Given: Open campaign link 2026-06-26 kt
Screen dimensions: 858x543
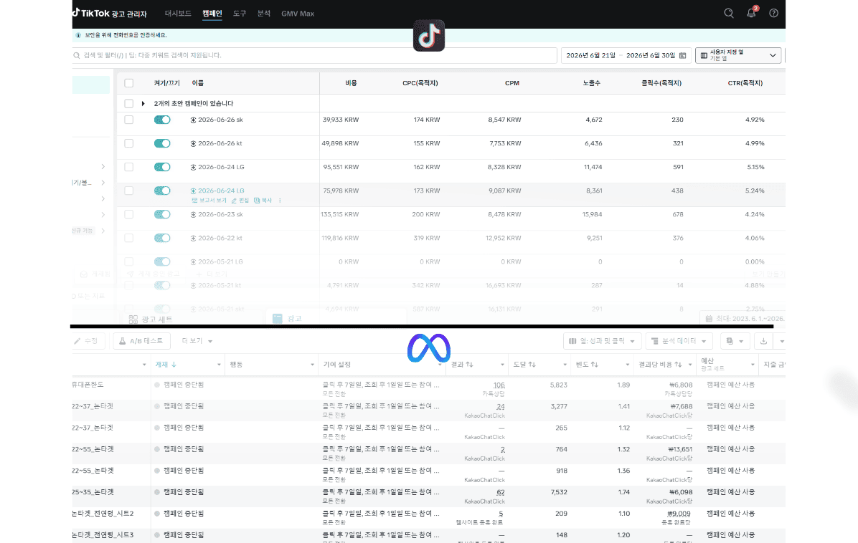Looking at the screenshot, I should [220, 143].
